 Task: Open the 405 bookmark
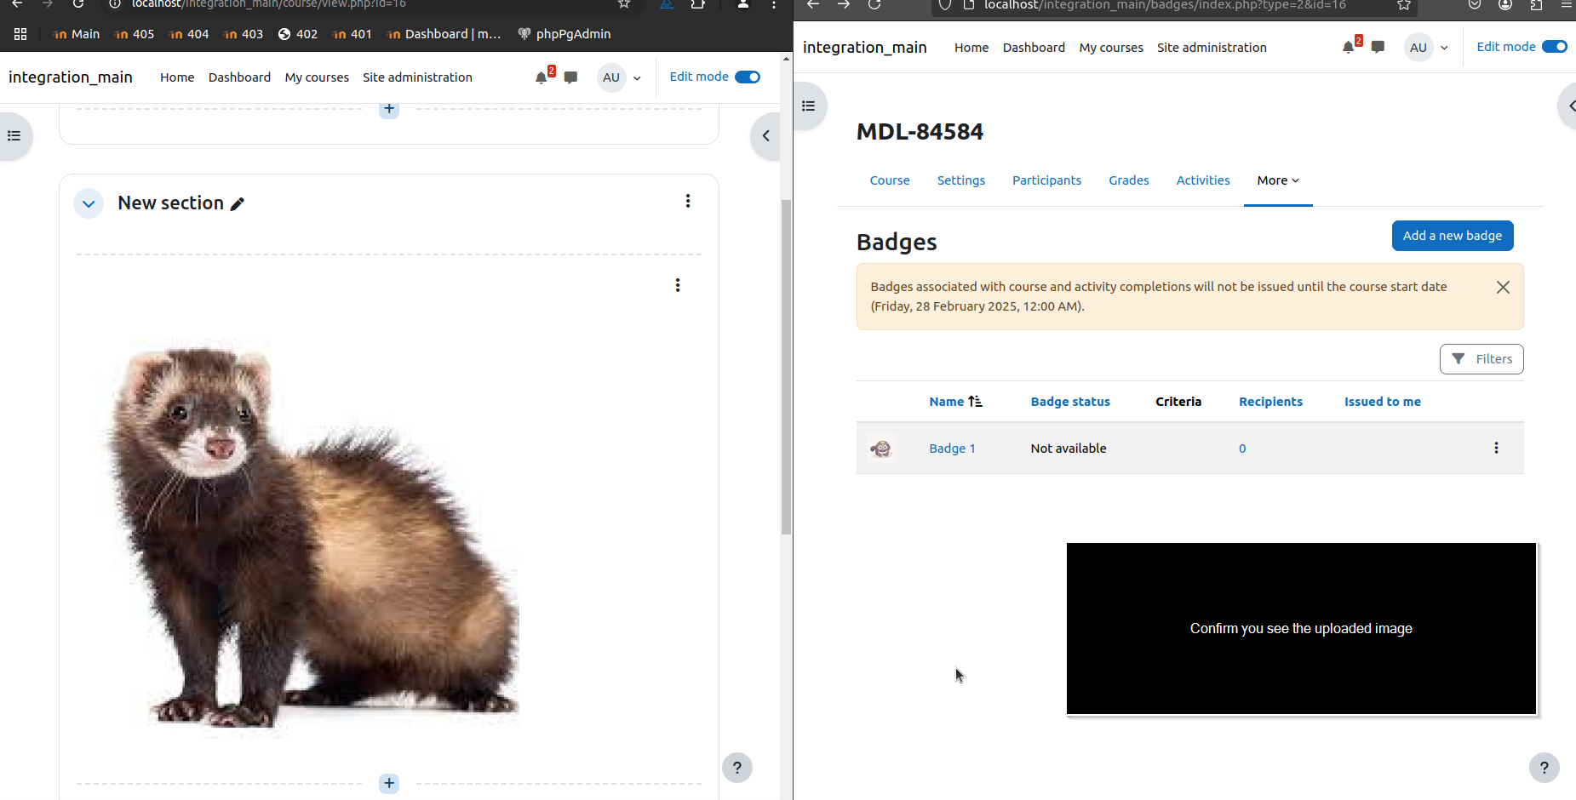tap(135, 34)
